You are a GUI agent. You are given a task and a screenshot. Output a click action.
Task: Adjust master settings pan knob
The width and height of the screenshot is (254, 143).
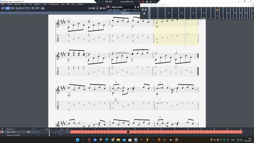[61, 135]
